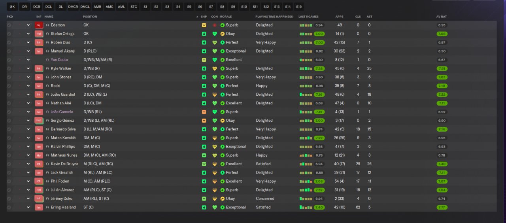This screenshot has height=223, width=506.
Task: Click Stefan Ortega's Hol status badge
Action: 39,34
